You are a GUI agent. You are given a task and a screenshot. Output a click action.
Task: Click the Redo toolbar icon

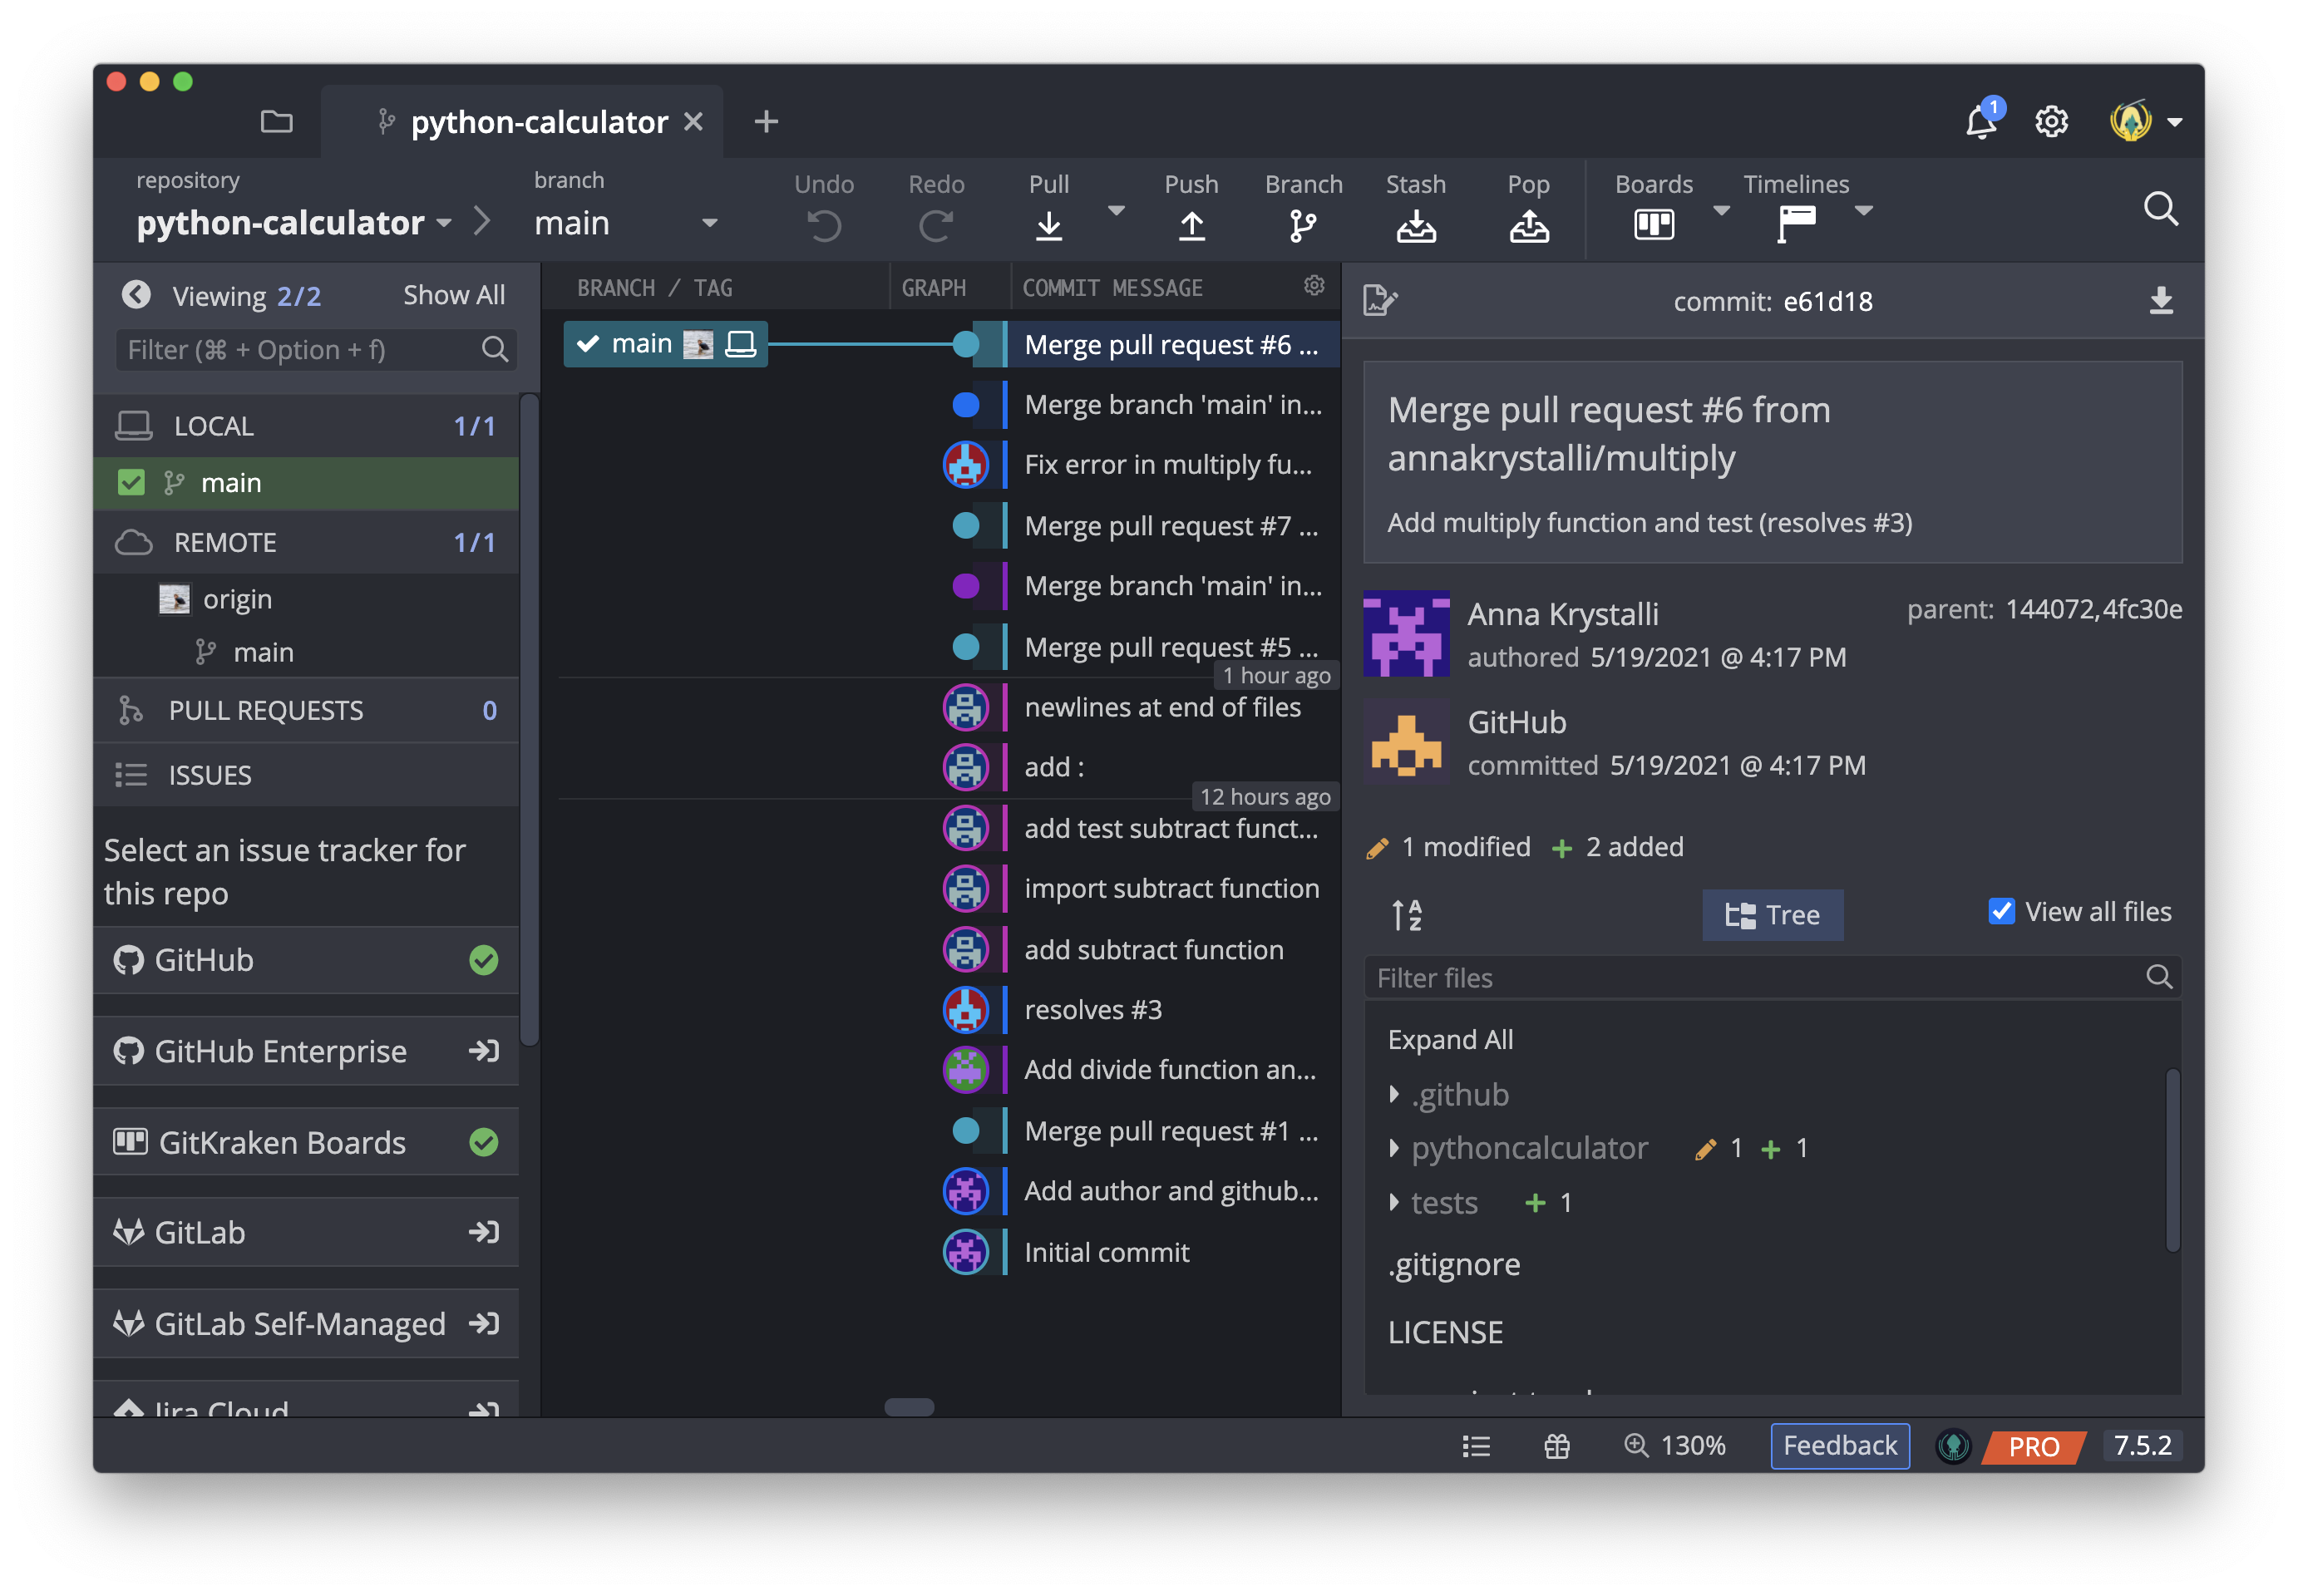coord(936,225)
